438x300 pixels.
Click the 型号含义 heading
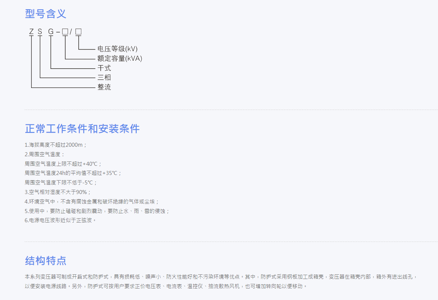pos(46,14)
